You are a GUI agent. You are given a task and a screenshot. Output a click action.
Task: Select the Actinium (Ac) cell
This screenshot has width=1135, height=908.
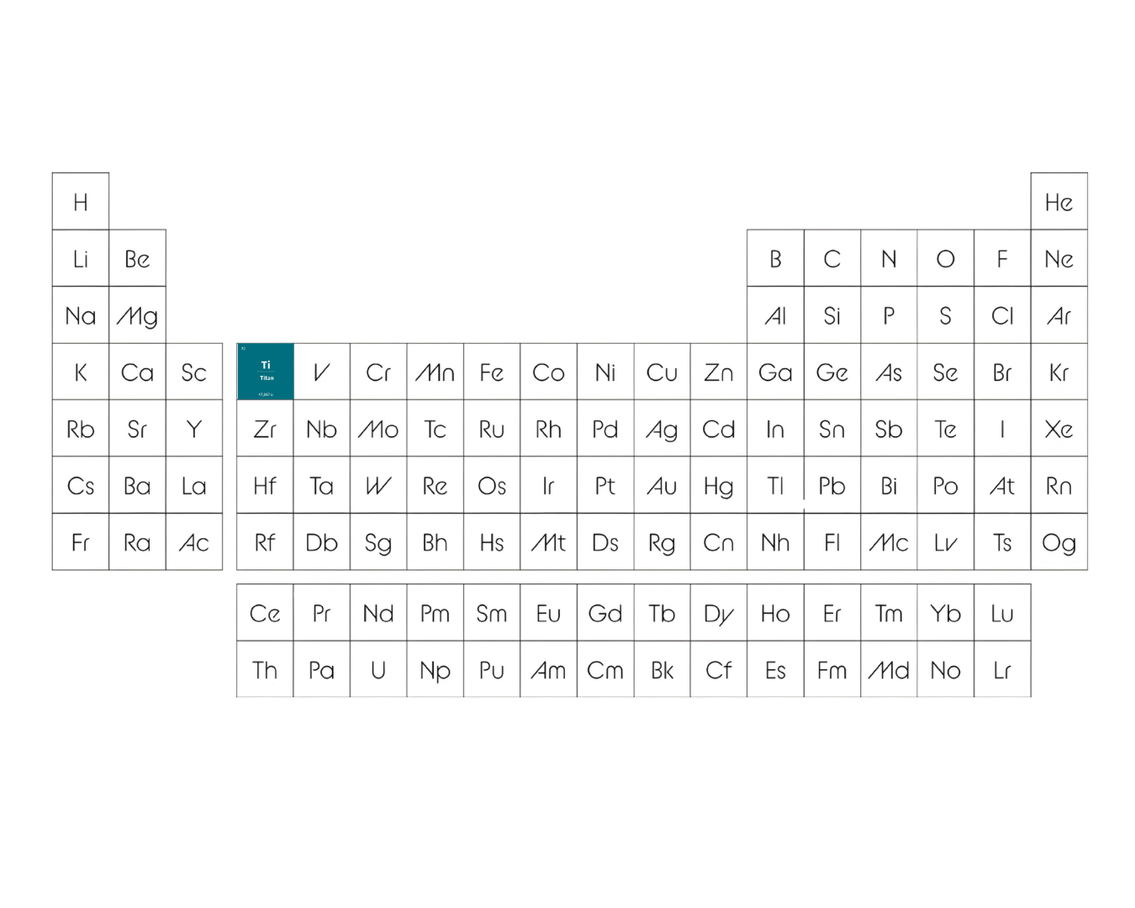194,542
